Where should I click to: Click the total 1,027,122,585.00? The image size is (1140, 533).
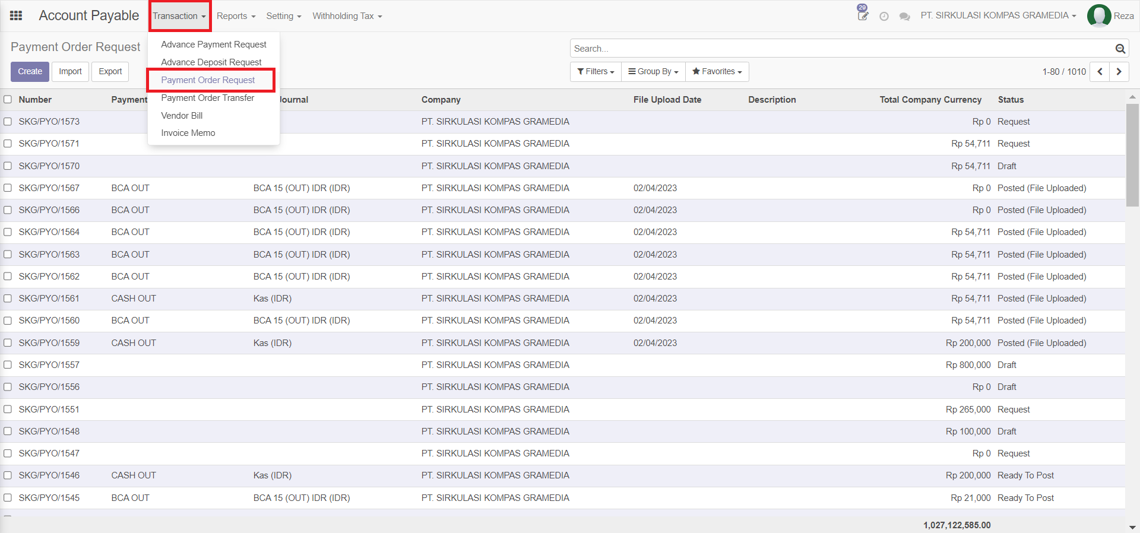pyautogui.click(x=957, y=525)
